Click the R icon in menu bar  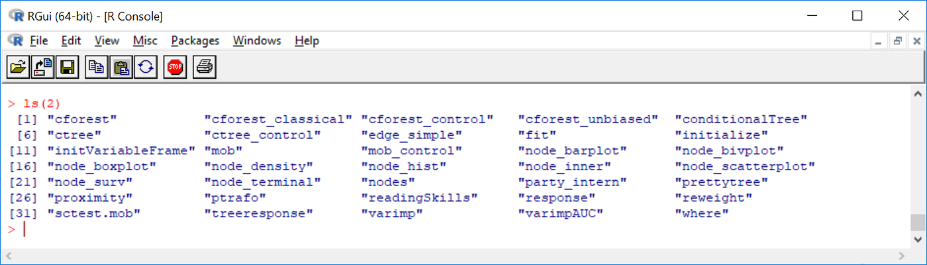(x=15, y=40)
